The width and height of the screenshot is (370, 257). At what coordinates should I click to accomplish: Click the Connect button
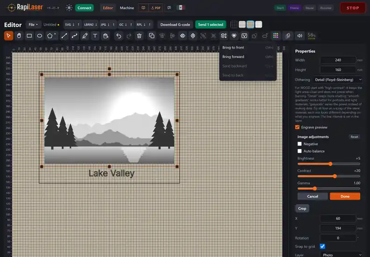(x=84, y=8)
